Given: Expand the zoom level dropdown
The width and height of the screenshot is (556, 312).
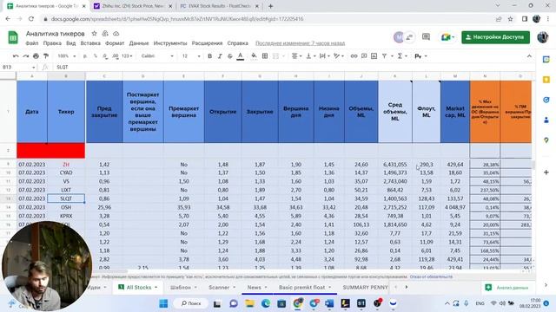Looking at the screenshot, I should (x=66, y=55).
